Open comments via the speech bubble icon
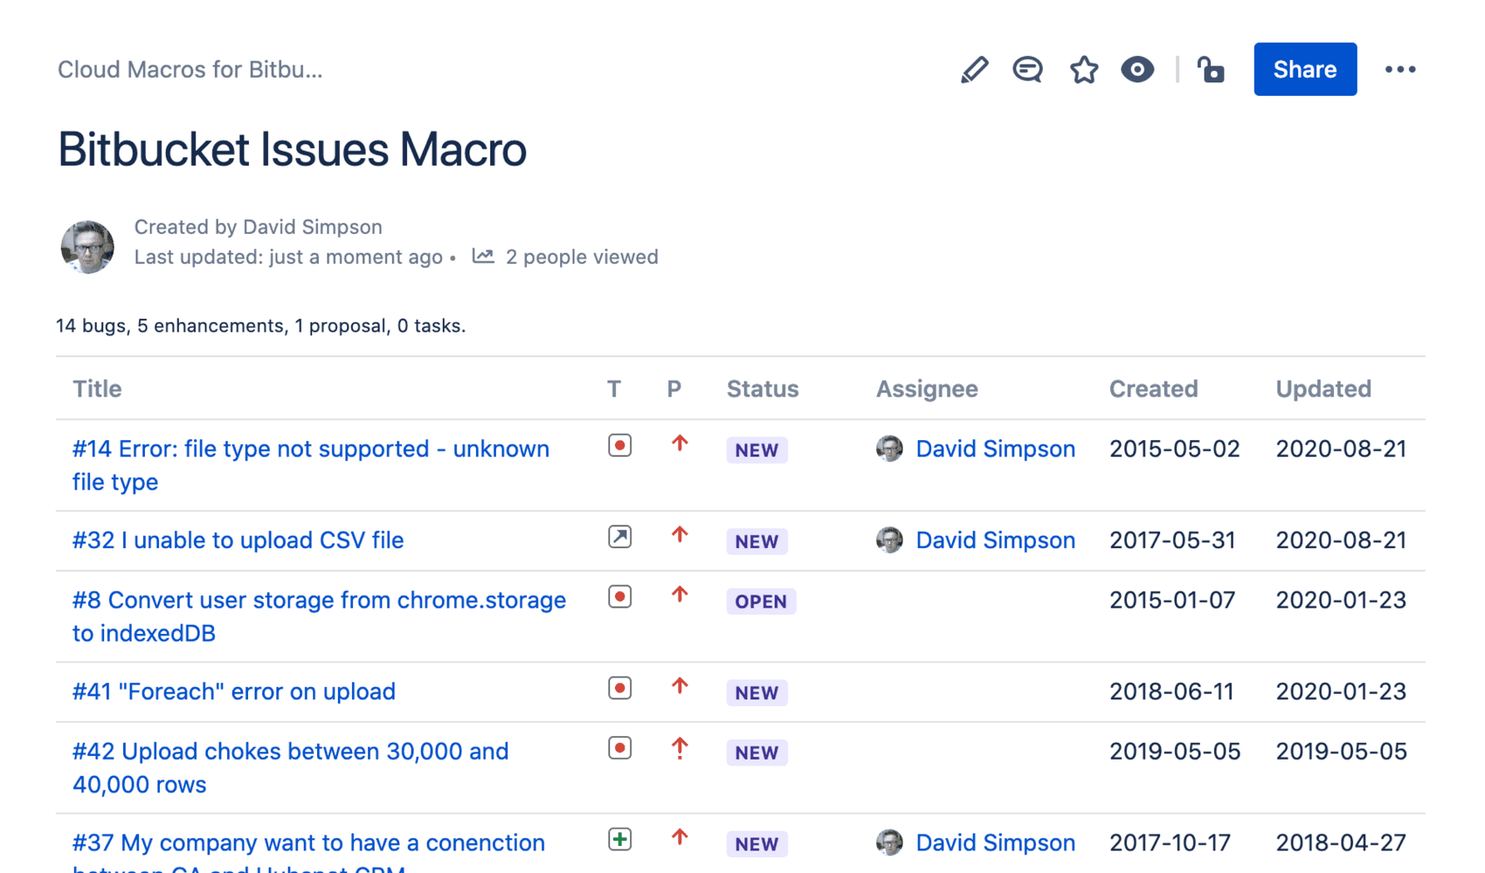This screenshot has height=873, width=1485. click(1028, 69)
